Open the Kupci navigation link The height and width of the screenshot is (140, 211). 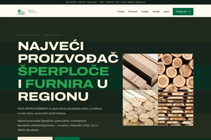166,12
